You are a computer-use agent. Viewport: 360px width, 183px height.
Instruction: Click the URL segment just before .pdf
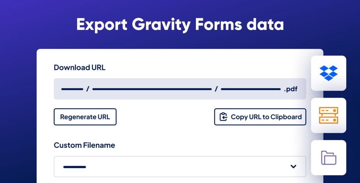tap(250, 89)
